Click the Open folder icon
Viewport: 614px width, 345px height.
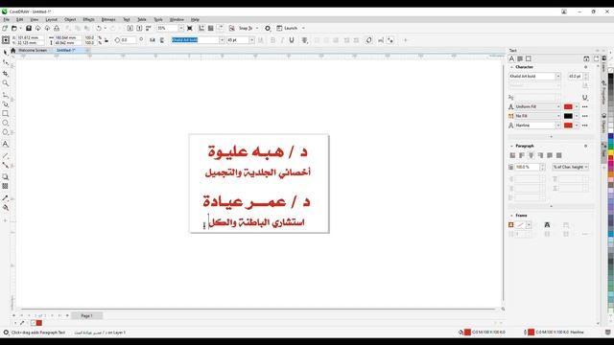coord(14,28)
